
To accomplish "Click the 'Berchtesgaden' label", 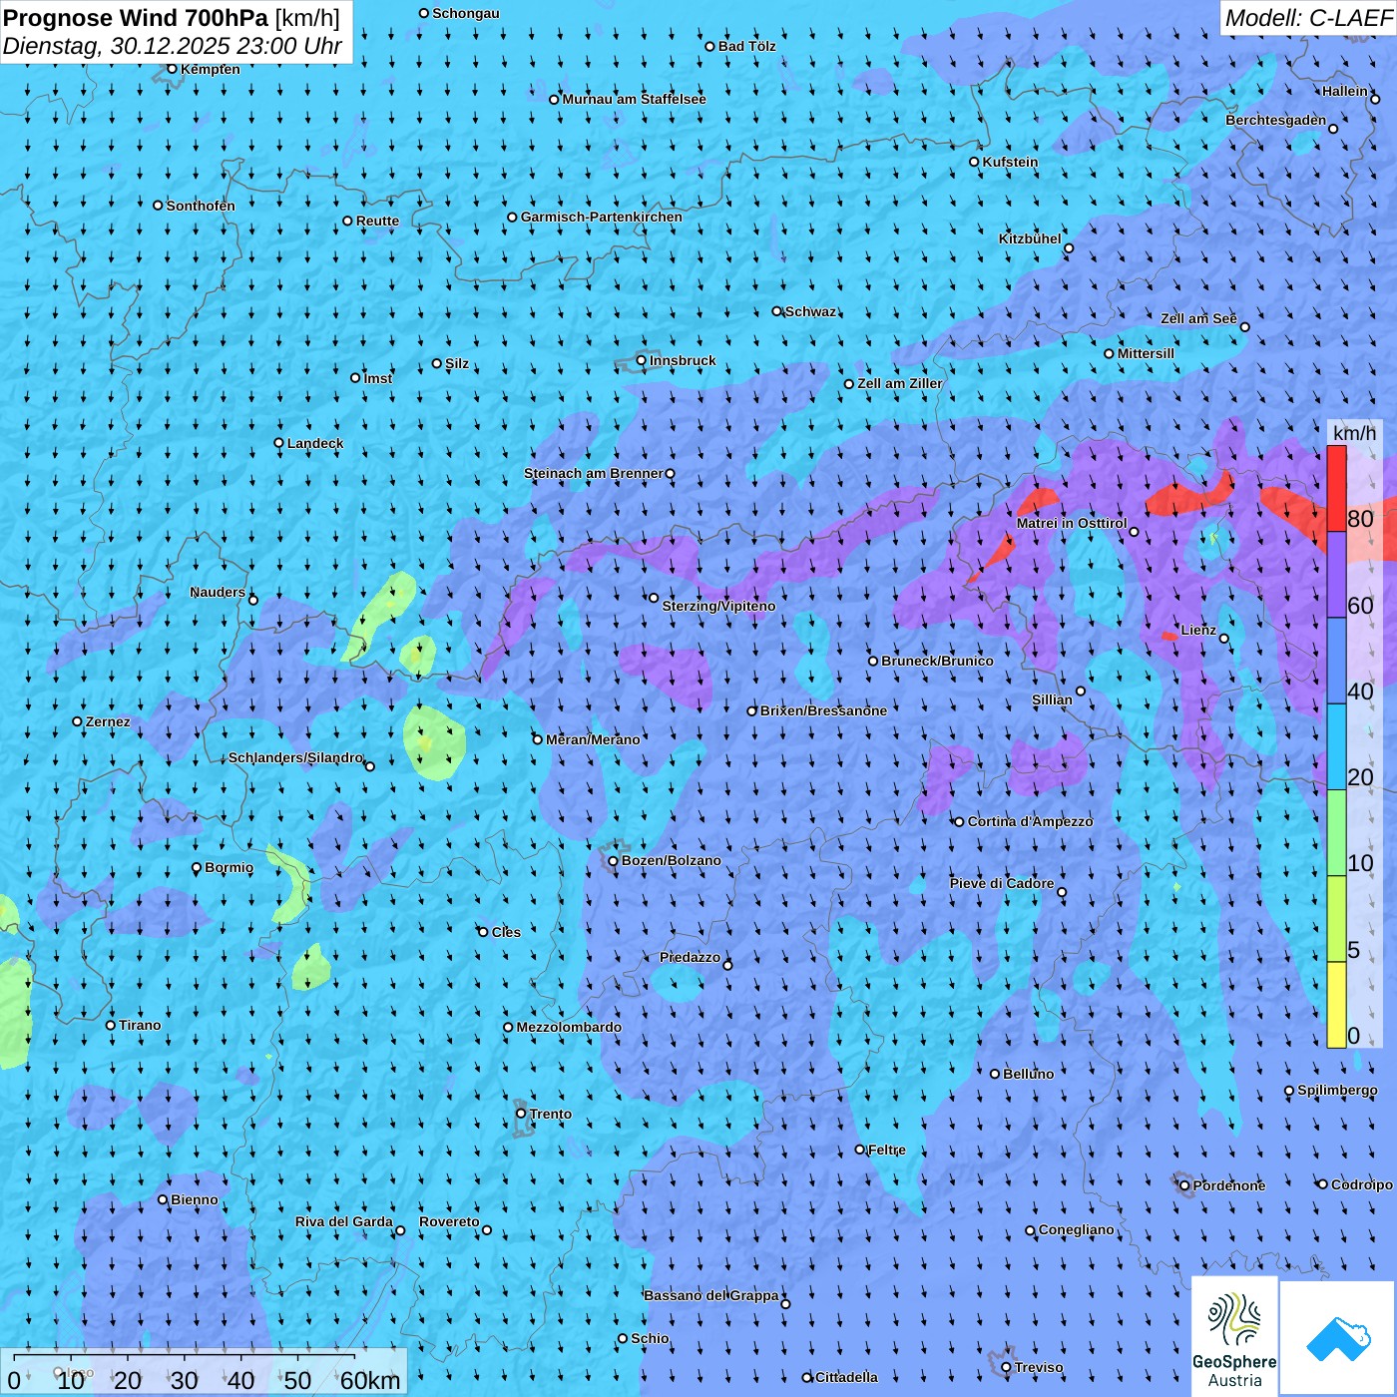I will (1276, 120).
